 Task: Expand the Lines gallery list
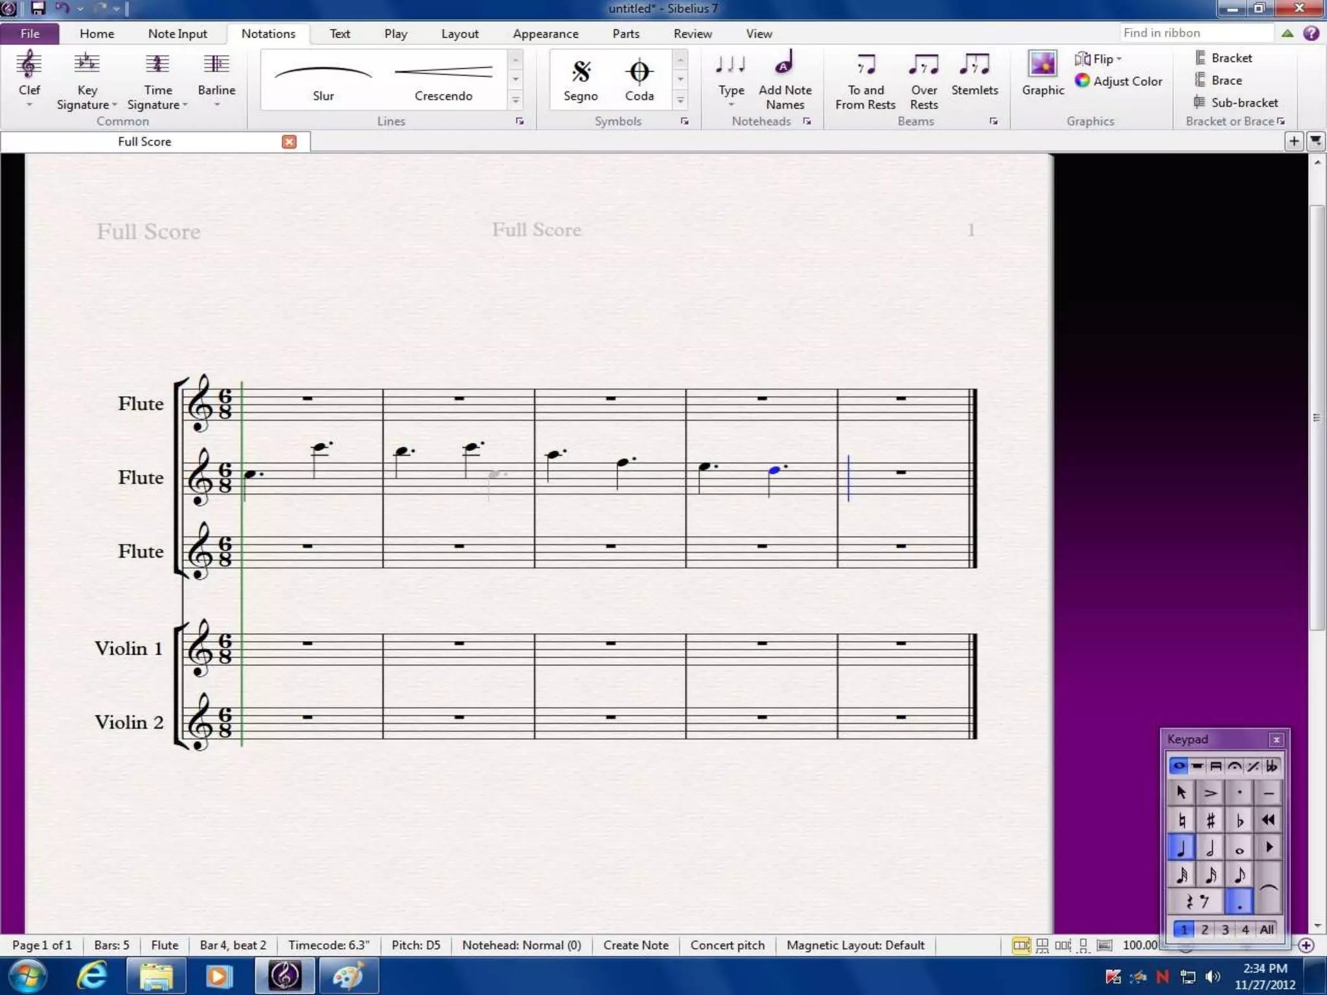pyautogui.click(x=516, y=100)
